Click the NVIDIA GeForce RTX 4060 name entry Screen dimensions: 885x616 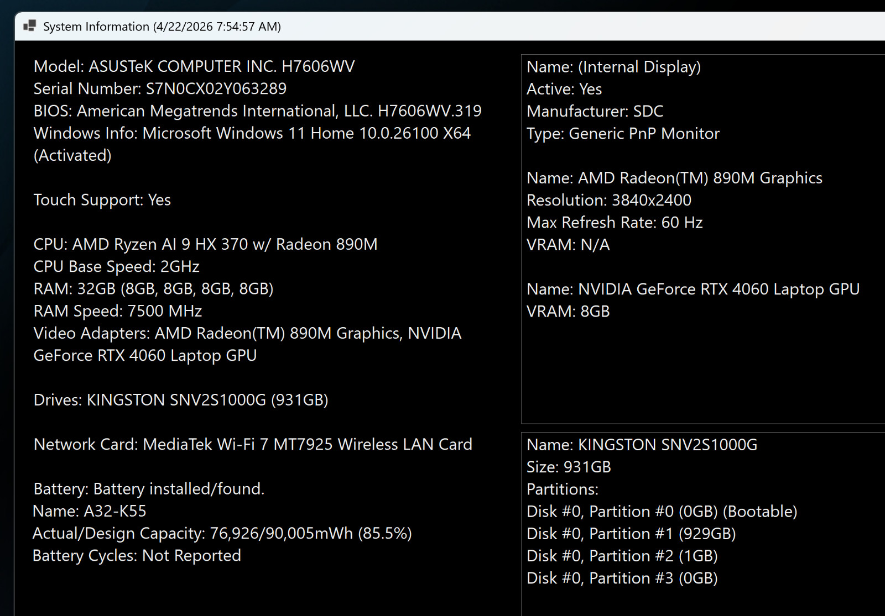(x=693, y=289)
